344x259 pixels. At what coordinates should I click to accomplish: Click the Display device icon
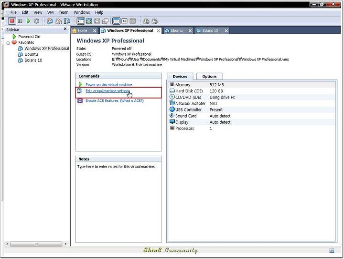coord(172,122)
